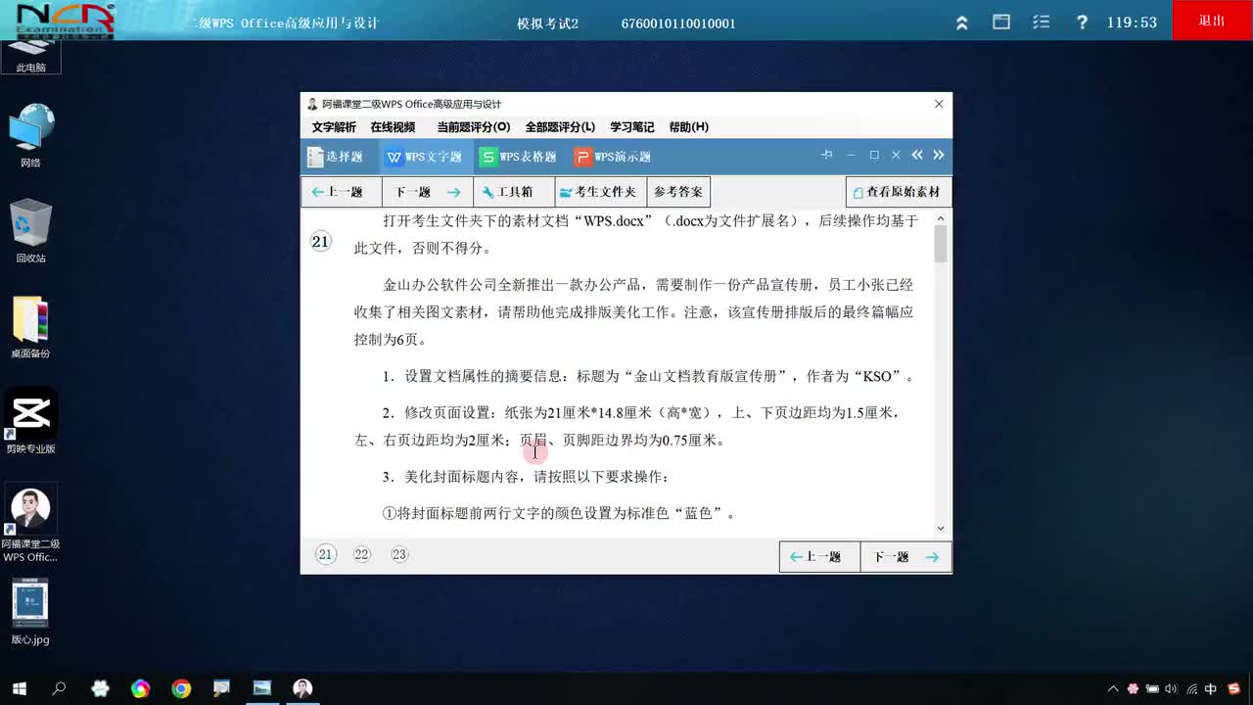Open the 在线视频 menu

(393, 127)
